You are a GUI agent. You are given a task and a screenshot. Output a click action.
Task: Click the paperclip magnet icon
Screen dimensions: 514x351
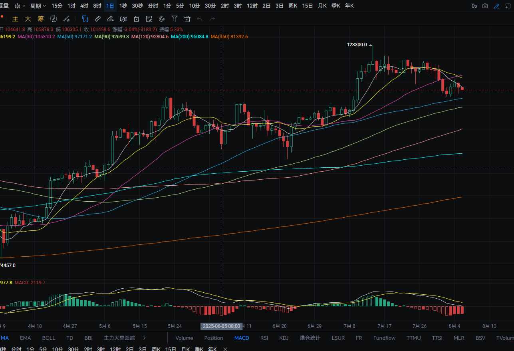pyautogui.click(x=162, y=19)
